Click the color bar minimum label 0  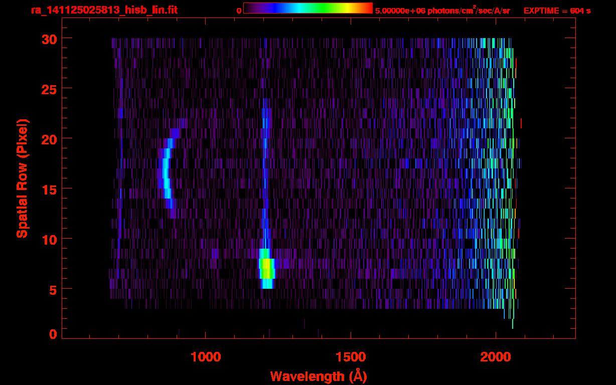pos(239,11)
